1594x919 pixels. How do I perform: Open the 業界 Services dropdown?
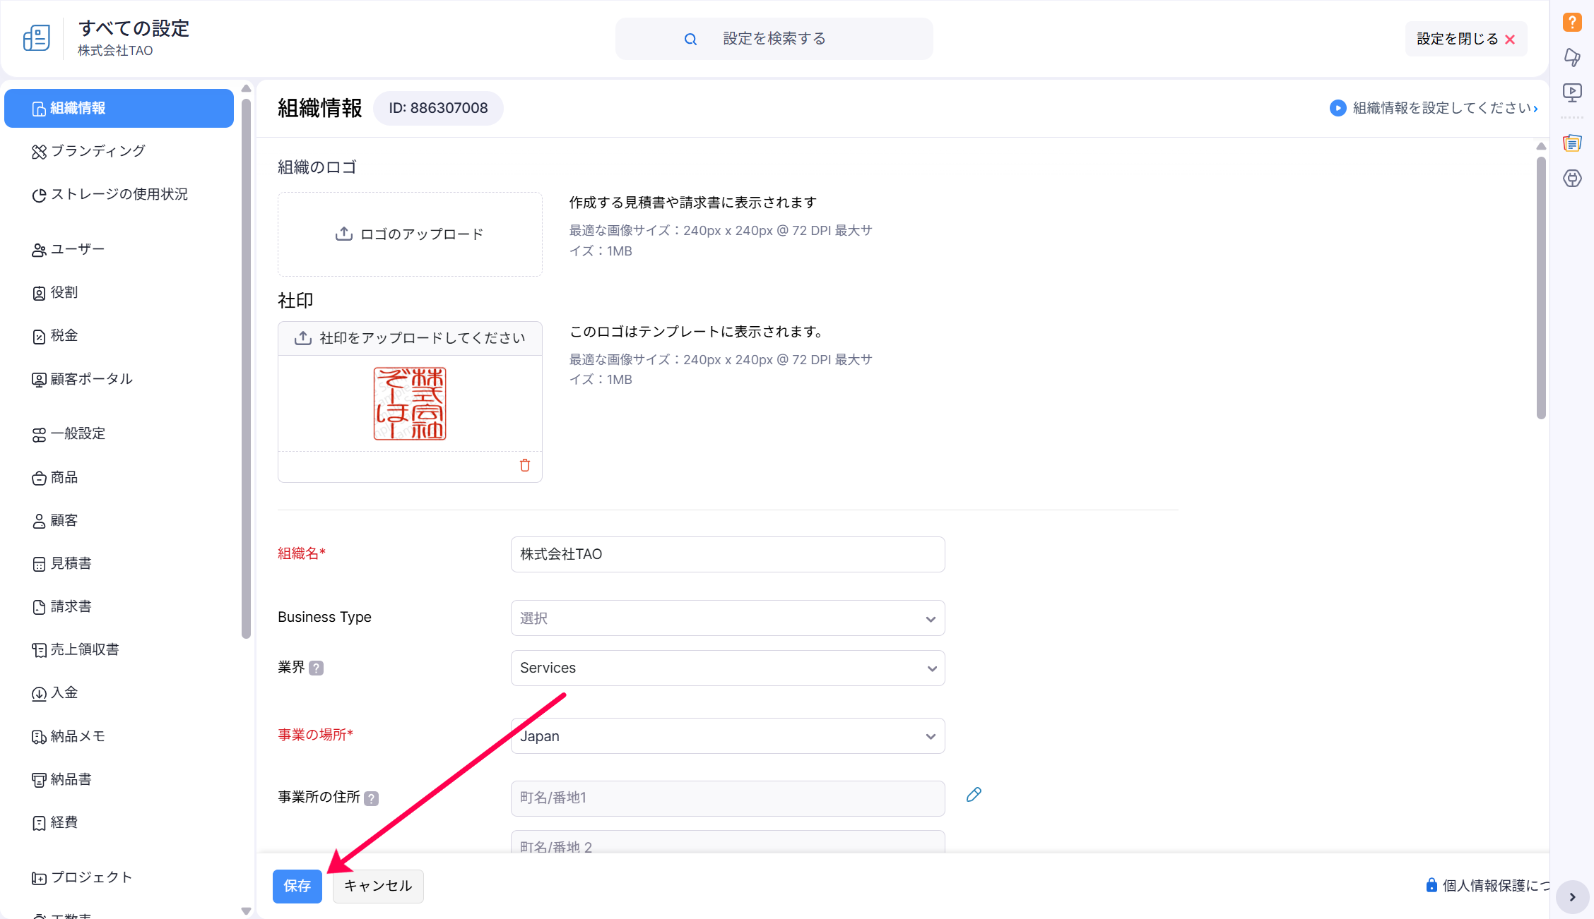pos(727,668)
